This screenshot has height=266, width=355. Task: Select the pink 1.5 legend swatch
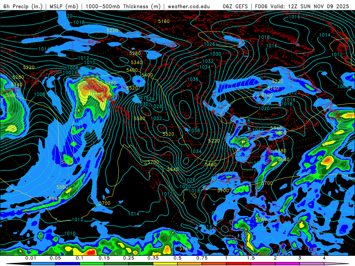pyautogui.click(x=263, y=264)
